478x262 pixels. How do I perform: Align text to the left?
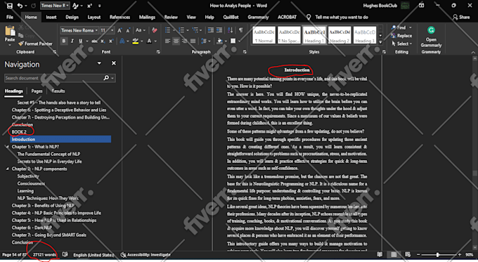(x=168, y=41)
